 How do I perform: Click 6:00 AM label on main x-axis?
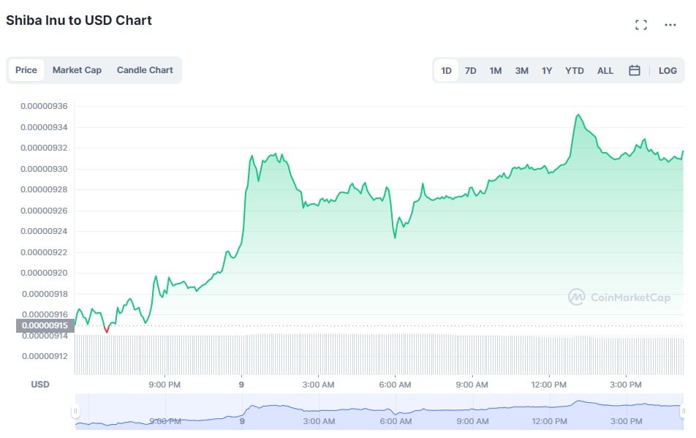(395, 385)
